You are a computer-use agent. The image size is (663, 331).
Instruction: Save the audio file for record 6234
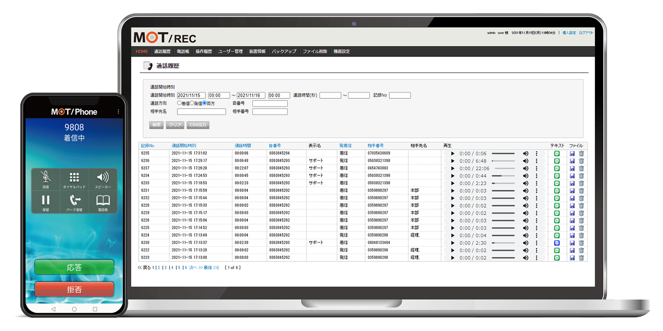pos(572,176)
